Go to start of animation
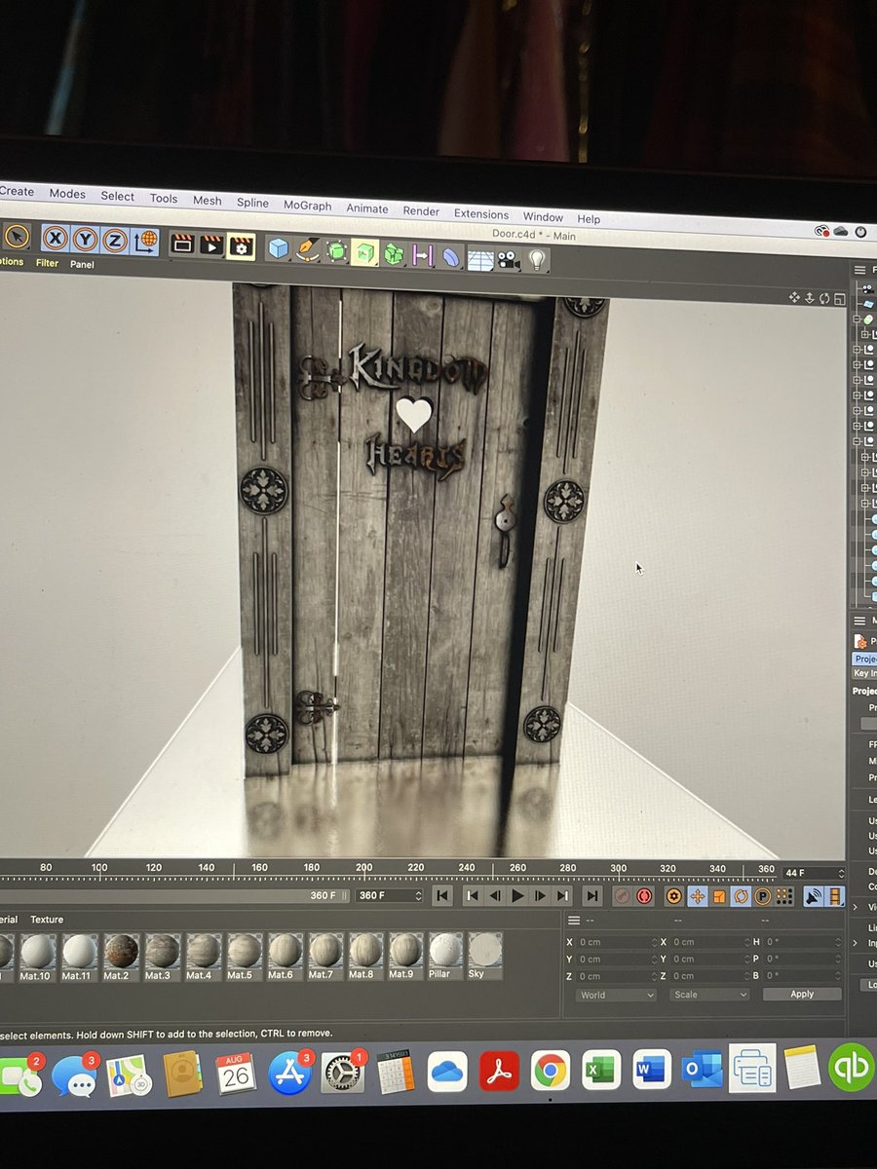Image resolution: width=877 pixels, height=1169 pixels. (442, 896)
